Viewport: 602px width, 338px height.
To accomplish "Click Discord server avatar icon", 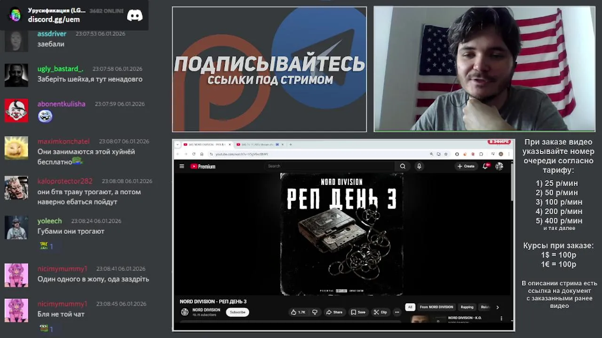I will 15,15.
